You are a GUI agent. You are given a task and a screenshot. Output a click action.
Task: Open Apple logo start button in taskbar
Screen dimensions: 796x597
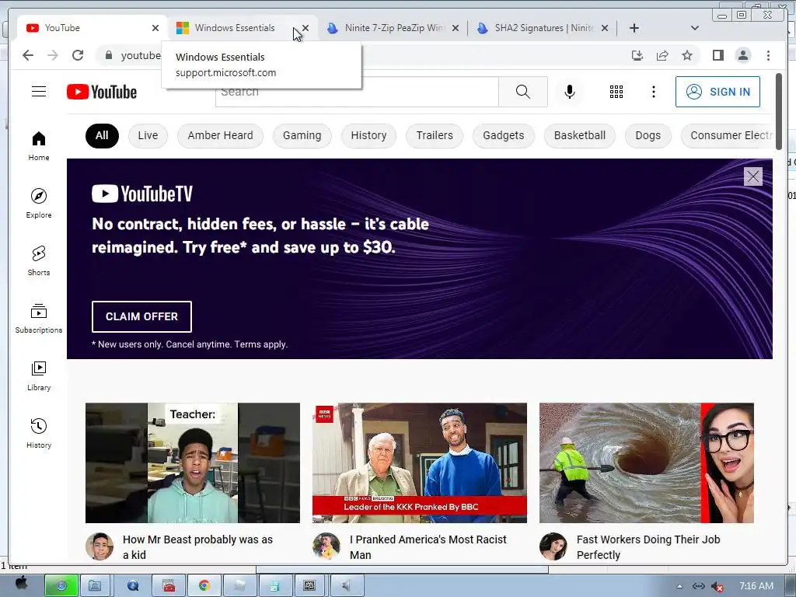tap(21, 585)
